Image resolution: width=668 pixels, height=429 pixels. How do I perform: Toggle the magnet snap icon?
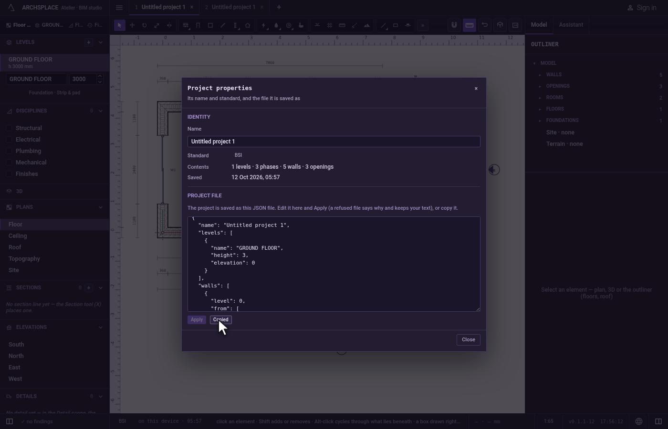[454, 25]
